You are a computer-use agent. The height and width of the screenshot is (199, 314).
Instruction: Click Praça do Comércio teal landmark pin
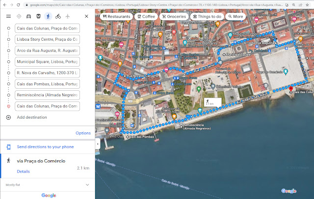tap(286, 72)
